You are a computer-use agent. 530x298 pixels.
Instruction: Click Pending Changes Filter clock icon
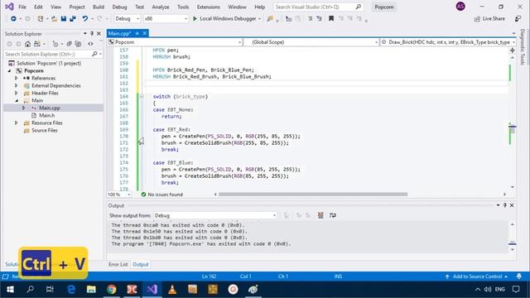(x=55, y=44)
